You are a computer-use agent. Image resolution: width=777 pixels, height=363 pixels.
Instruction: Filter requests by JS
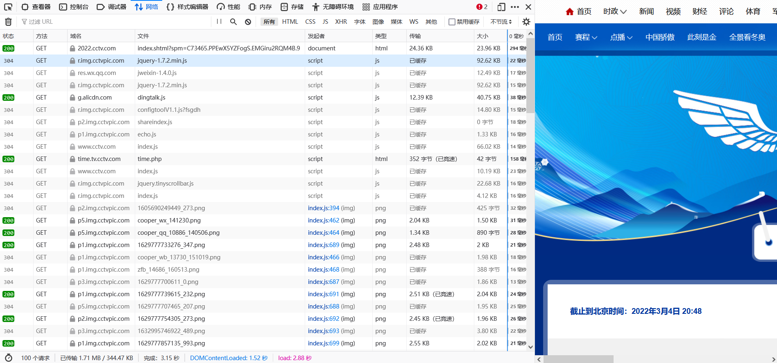325,22
